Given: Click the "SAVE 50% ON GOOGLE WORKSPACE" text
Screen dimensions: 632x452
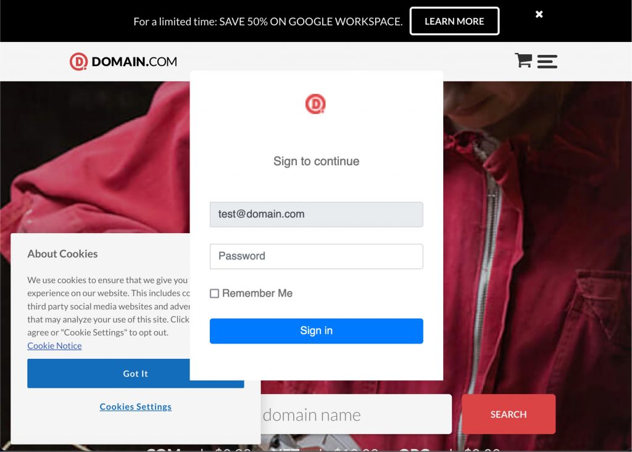Looking at the screenshot, I should pos(310,22).
